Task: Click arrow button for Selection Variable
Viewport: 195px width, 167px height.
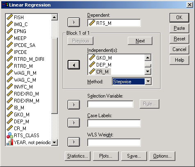Action: [x=74, y=105]
